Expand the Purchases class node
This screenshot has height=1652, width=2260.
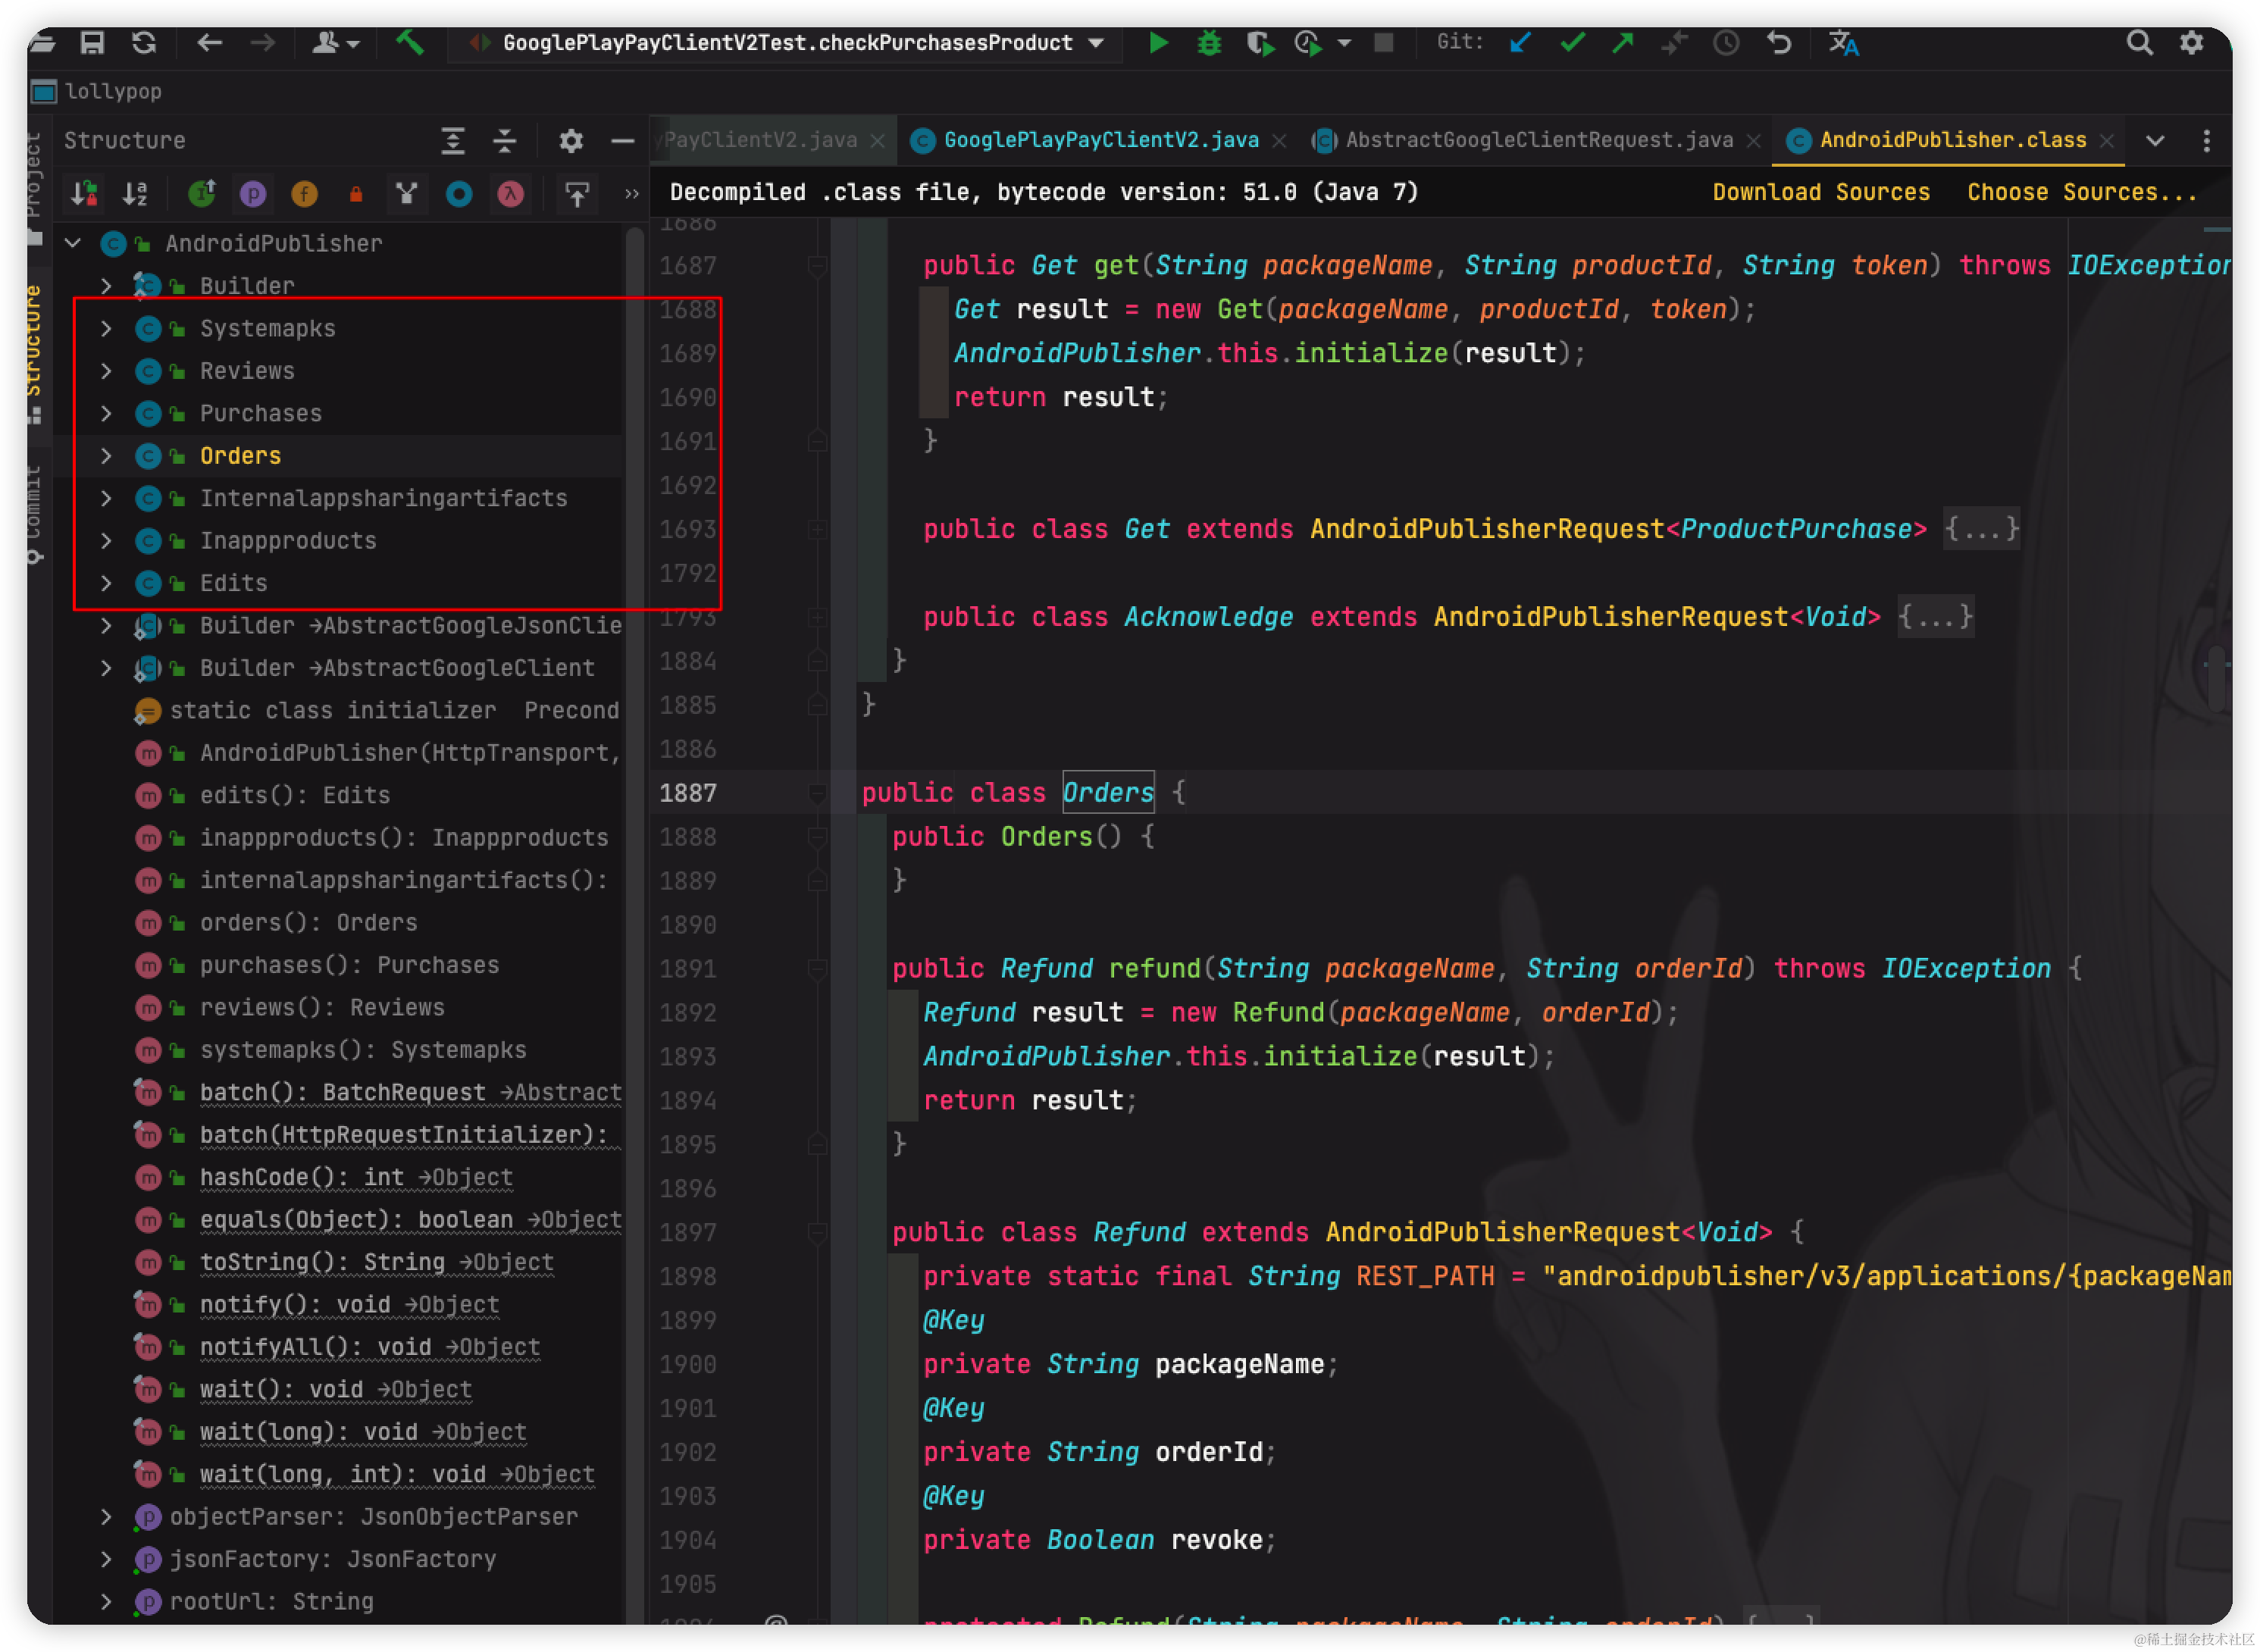click(106, 413)
